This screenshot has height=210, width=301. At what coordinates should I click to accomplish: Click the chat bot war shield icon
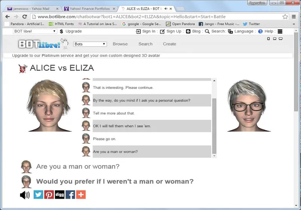23,68
